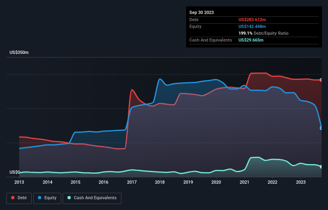Click the 2020 x-axis label
Screen dimensions: 328x210
tap(216, 182)
